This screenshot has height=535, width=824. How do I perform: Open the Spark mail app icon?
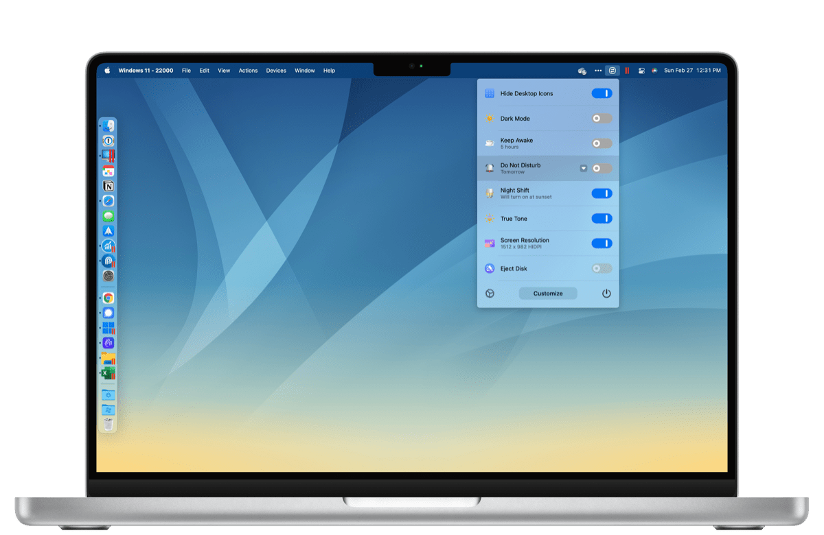pos(108,231)
